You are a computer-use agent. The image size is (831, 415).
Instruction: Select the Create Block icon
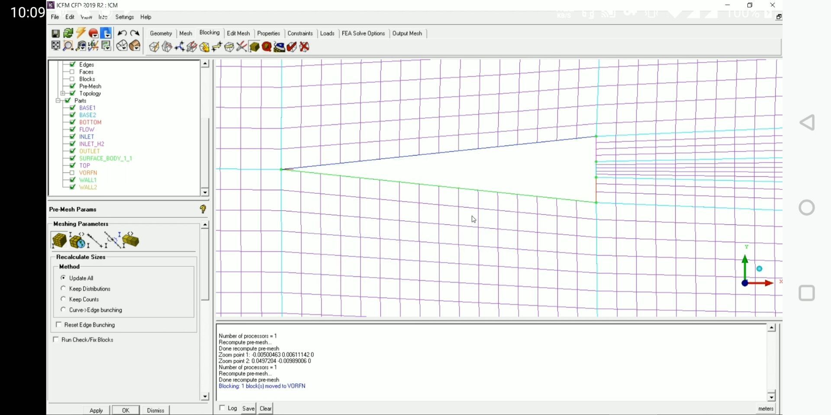[x=154, y=47]
